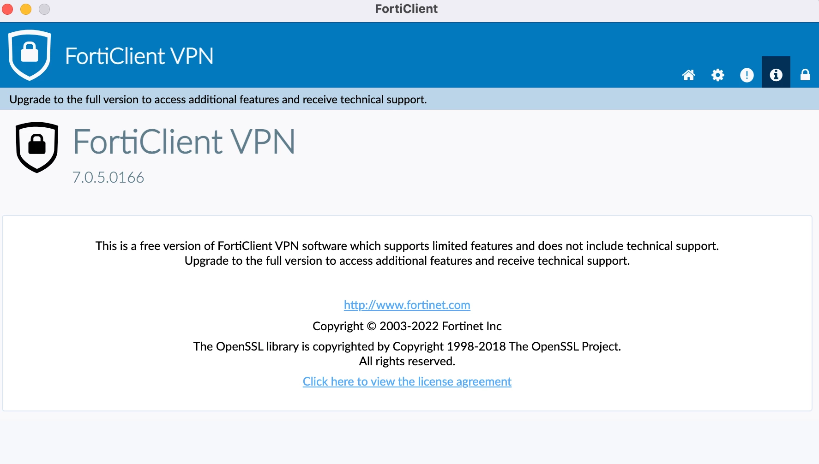This screenshot has width=819, height=464.
Task: Click the black shield logo beside the version number
Action: pos(37,147)
